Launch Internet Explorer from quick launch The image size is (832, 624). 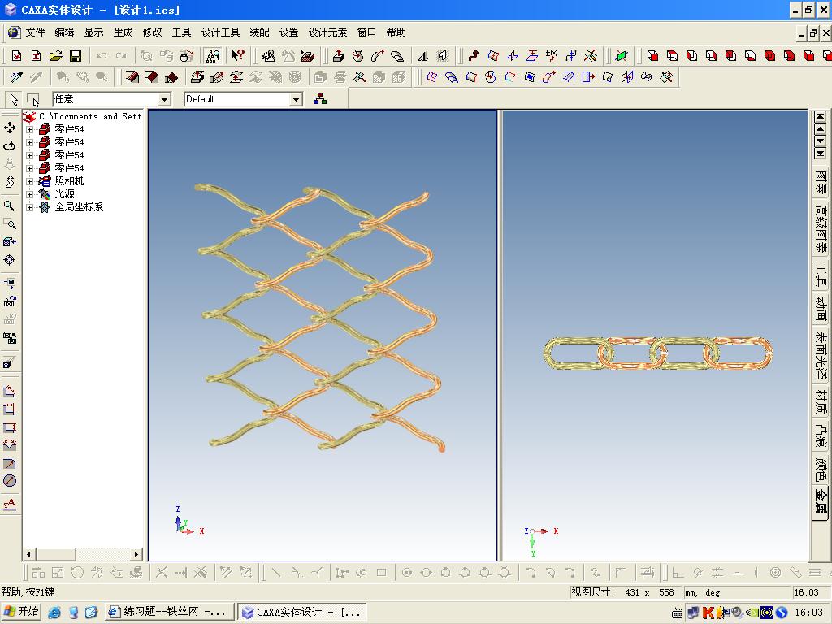tap(54, 613)
